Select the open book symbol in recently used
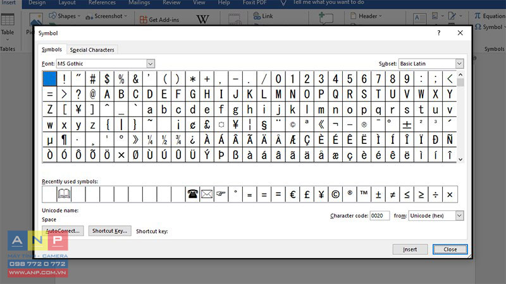 64,194
